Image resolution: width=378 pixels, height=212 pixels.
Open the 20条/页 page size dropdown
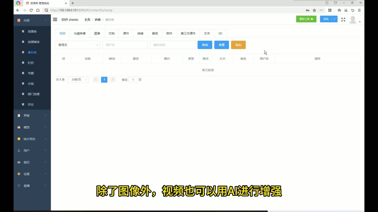(x=78, y=80)
